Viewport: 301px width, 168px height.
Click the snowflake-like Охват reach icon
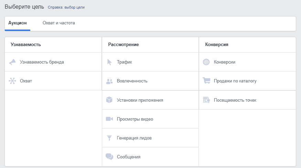12,81
